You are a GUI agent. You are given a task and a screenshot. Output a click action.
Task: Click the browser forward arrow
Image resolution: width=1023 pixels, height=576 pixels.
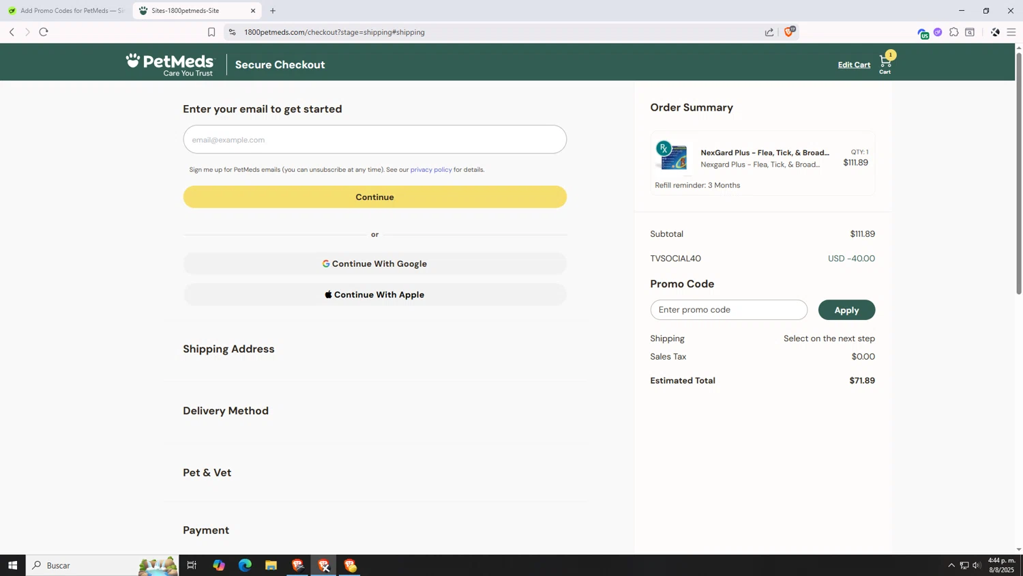click(27, 32)
